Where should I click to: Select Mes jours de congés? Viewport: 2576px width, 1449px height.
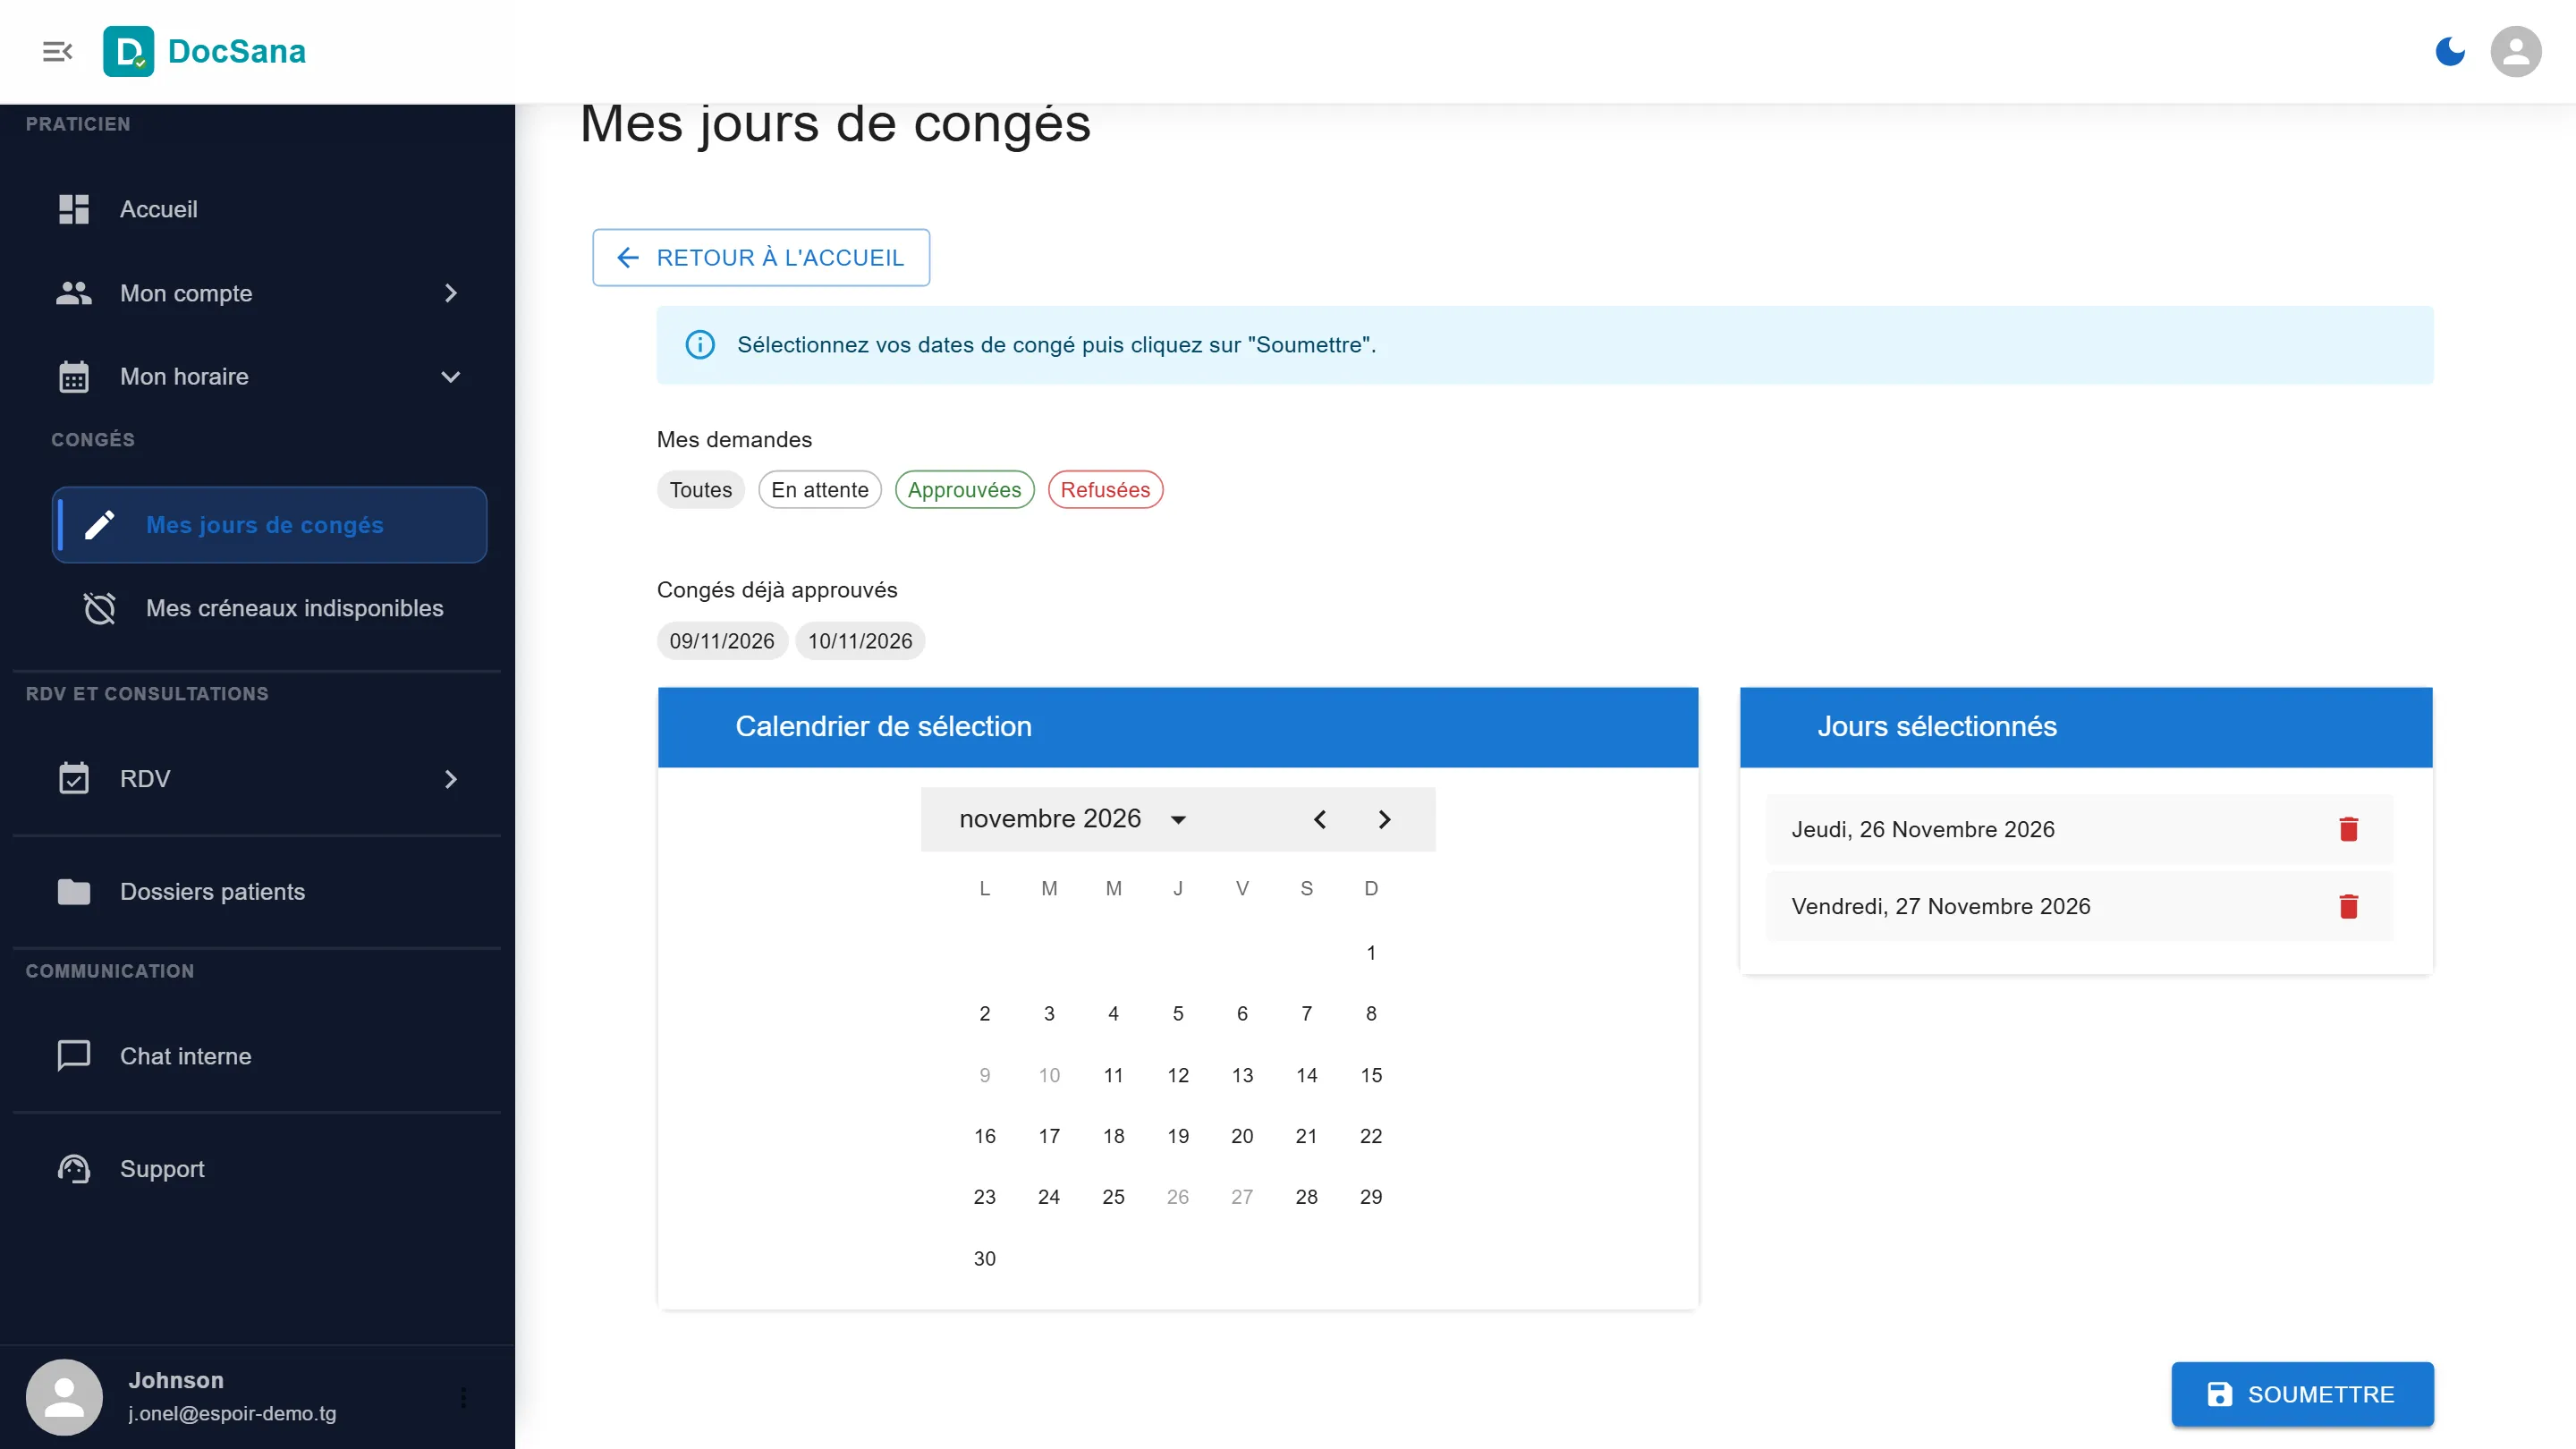(x=269, y=525)
